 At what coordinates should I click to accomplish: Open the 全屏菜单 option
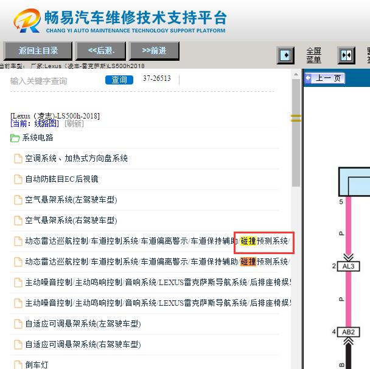[314, 55]
